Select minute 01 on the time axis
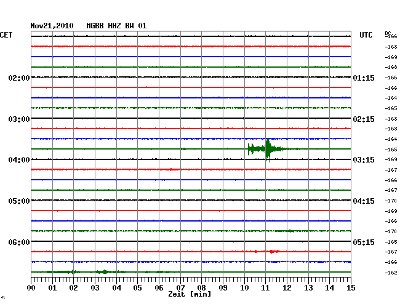The width and height of the screenshot is (400, 304). [x=52, y=287]
